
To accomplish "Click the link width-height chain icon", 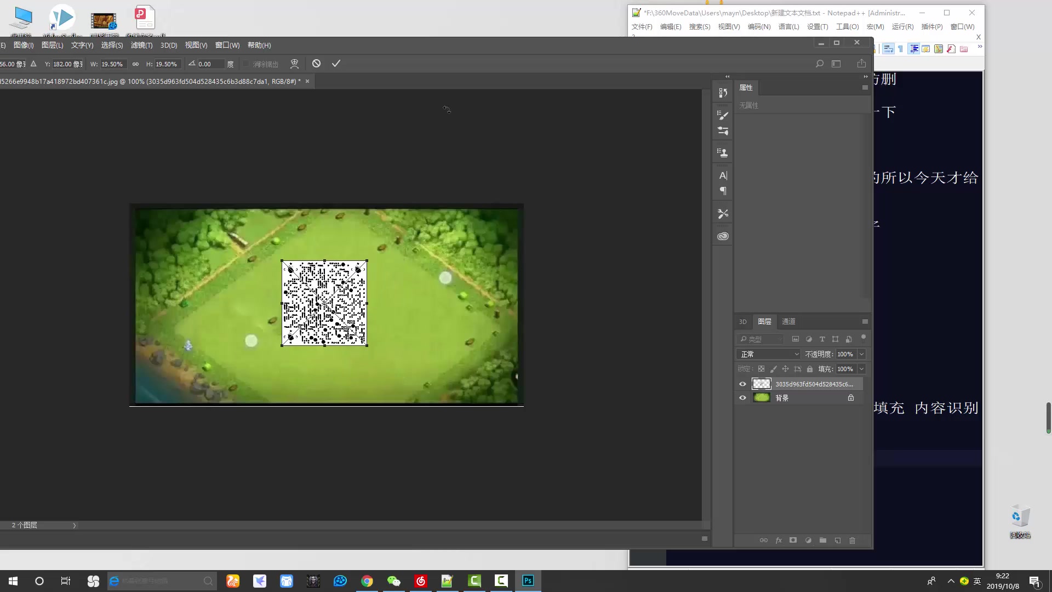I will tap(135, 64).
